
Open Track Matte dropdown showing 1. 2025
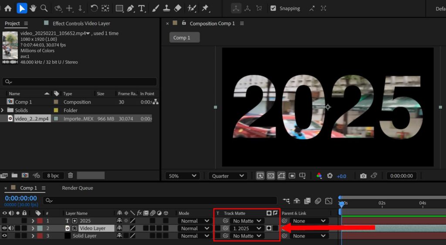(x=247, y=228)
